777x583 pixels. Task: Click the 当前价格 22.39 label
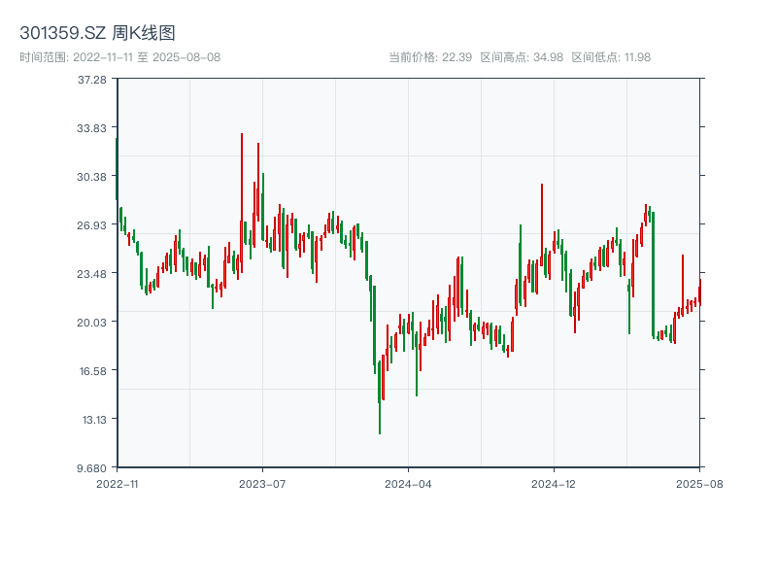point(430,57)
